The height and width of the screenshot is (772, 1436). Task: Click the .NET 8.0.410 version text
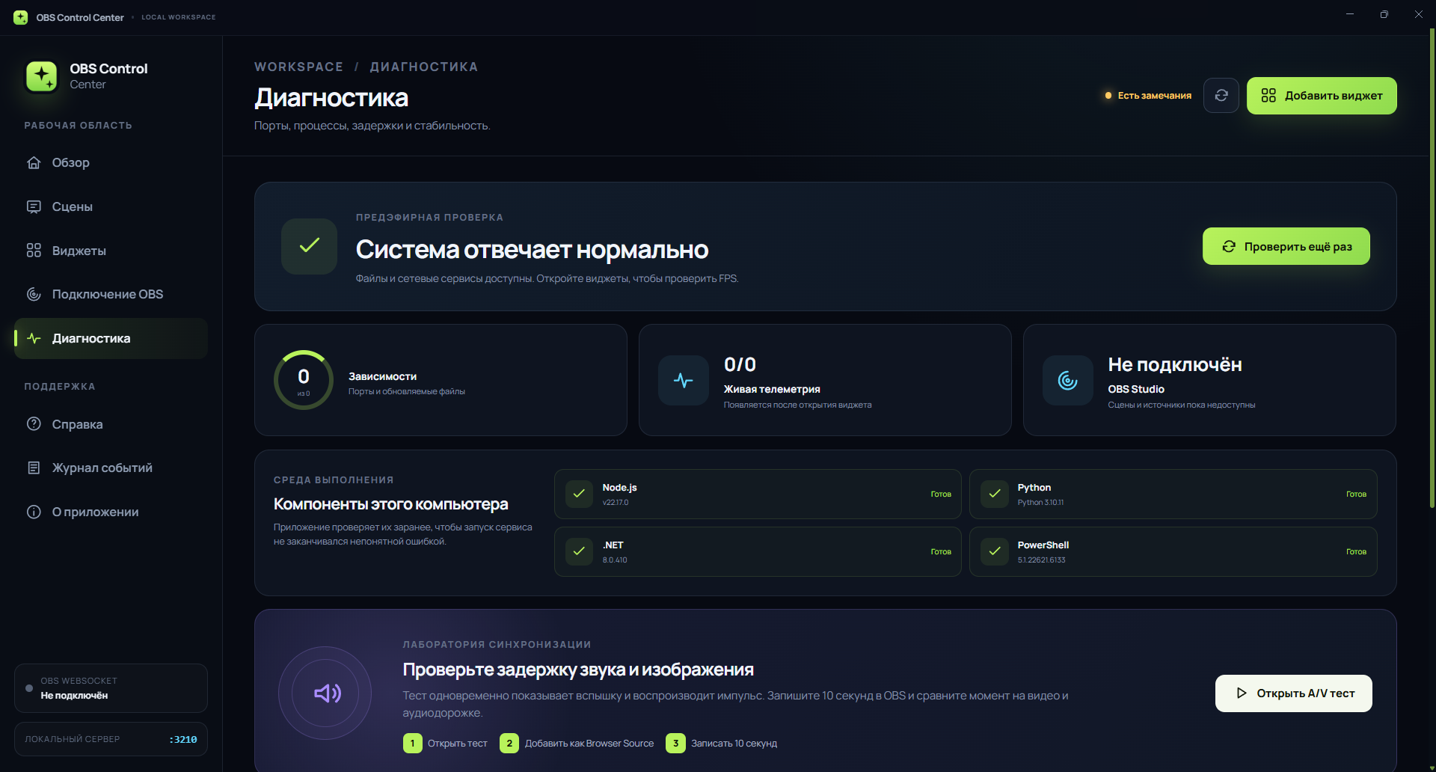coord(615,560)
